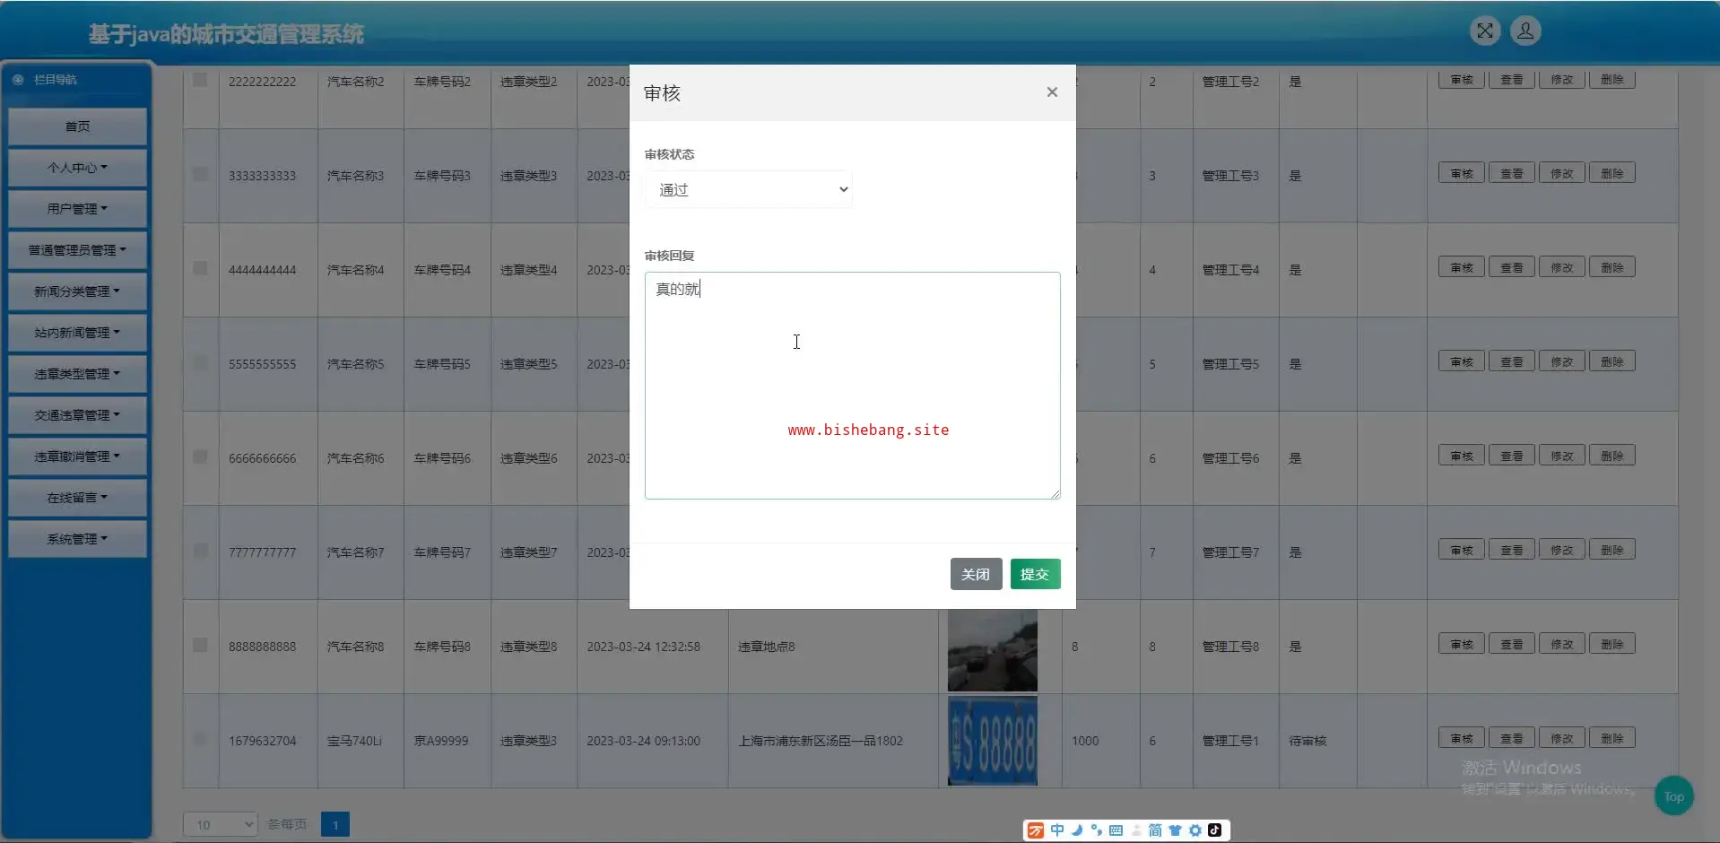Click the round Top scroll-to-top button
Viewport: 1720px width, 843px height.
pos(1673,796)
